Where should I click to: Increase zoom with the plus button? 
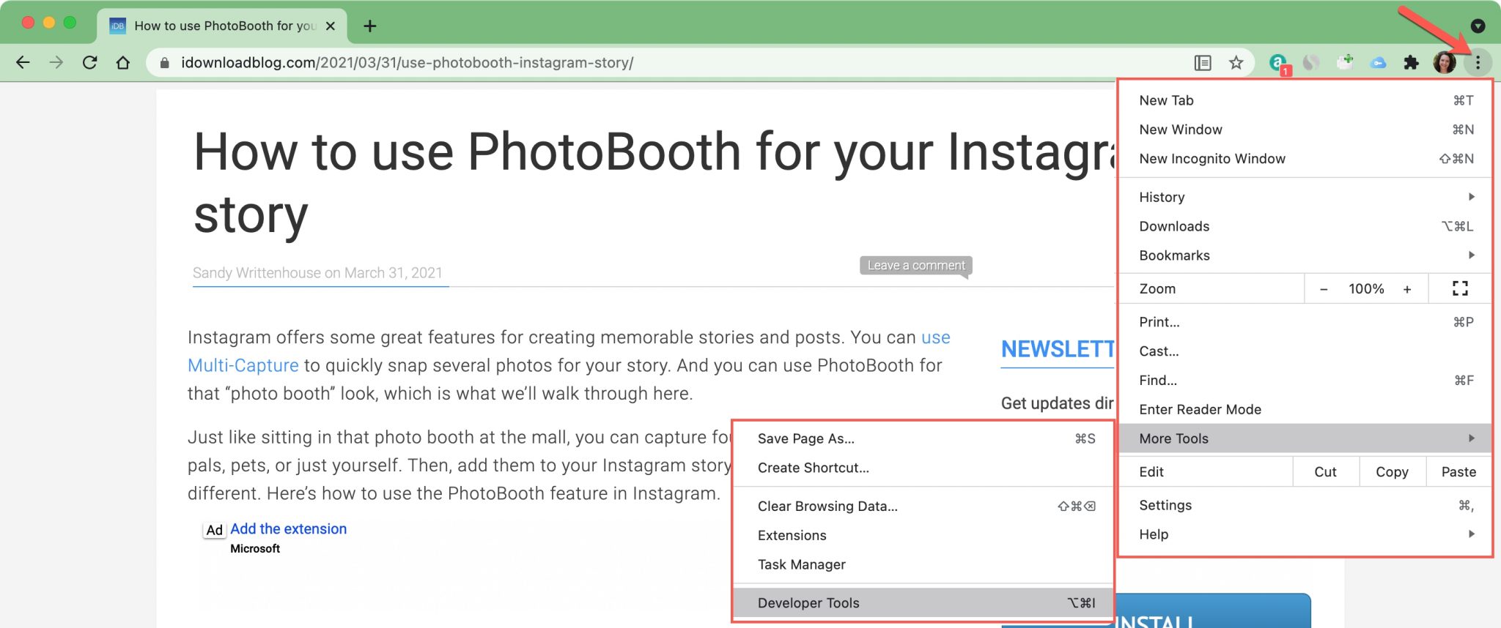[x=1407, y=289]
